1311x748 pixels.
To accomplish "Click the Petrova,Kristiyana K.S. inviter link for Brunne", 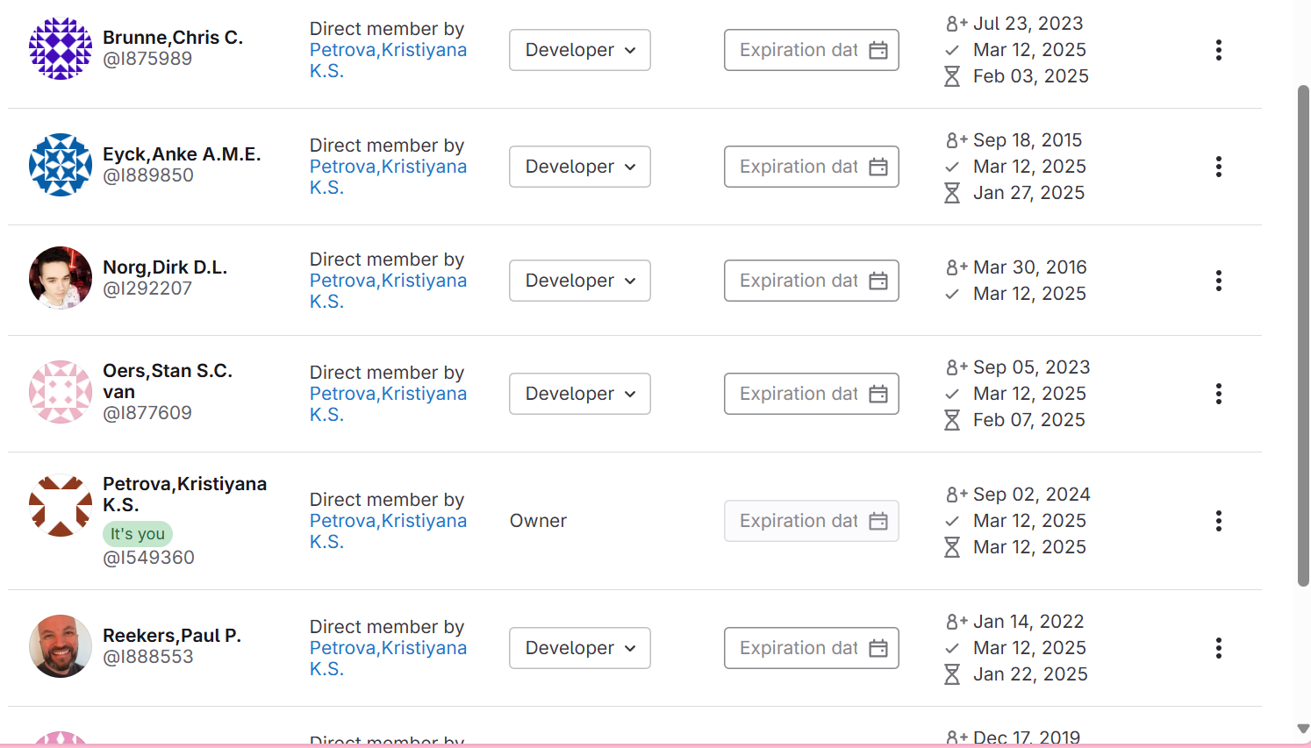I will [x=387, y=60].
